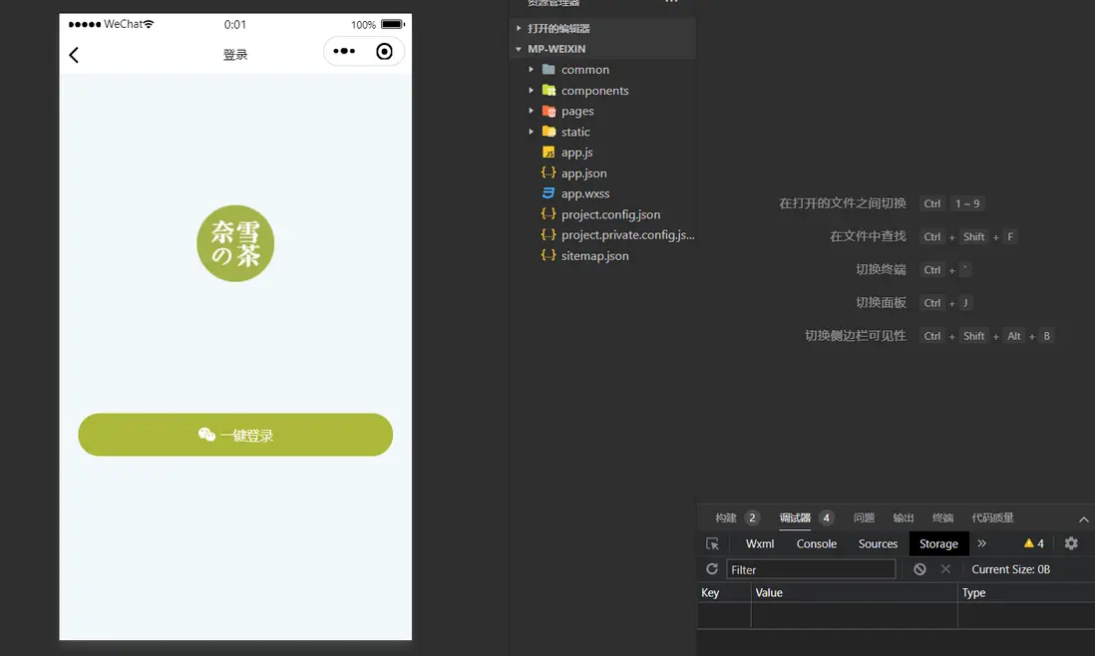Select the pages folder icon
This screenshot has width=1095, height=656.
[548, 111]
